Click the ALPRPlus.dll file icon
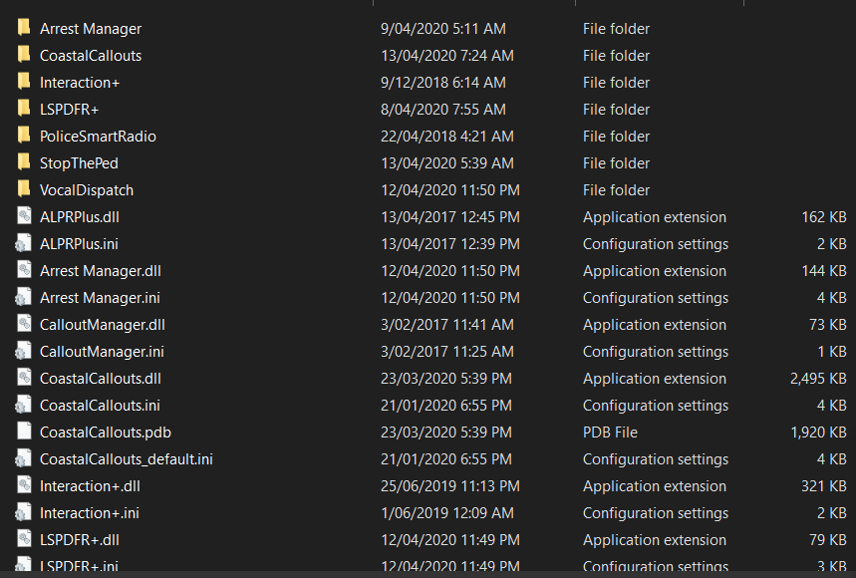The width and height of the screenshot is (856, 578). [24, 216]
